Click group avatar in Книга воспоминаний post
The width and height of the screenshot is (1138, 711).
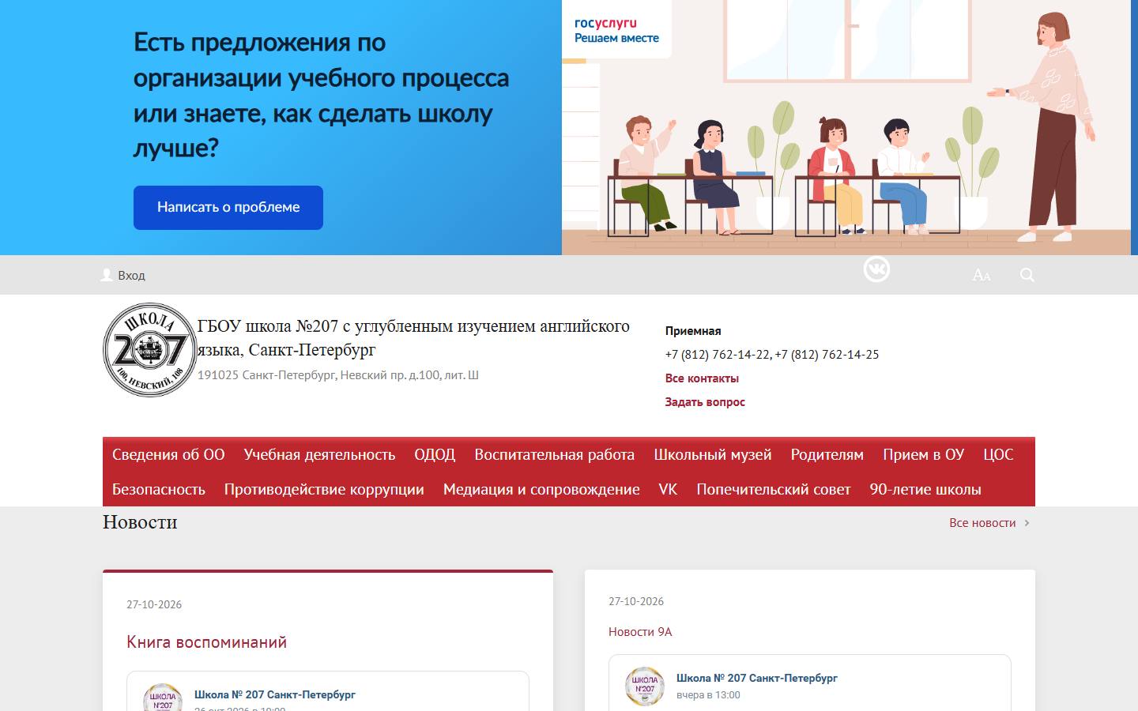(x=163, y=698)
